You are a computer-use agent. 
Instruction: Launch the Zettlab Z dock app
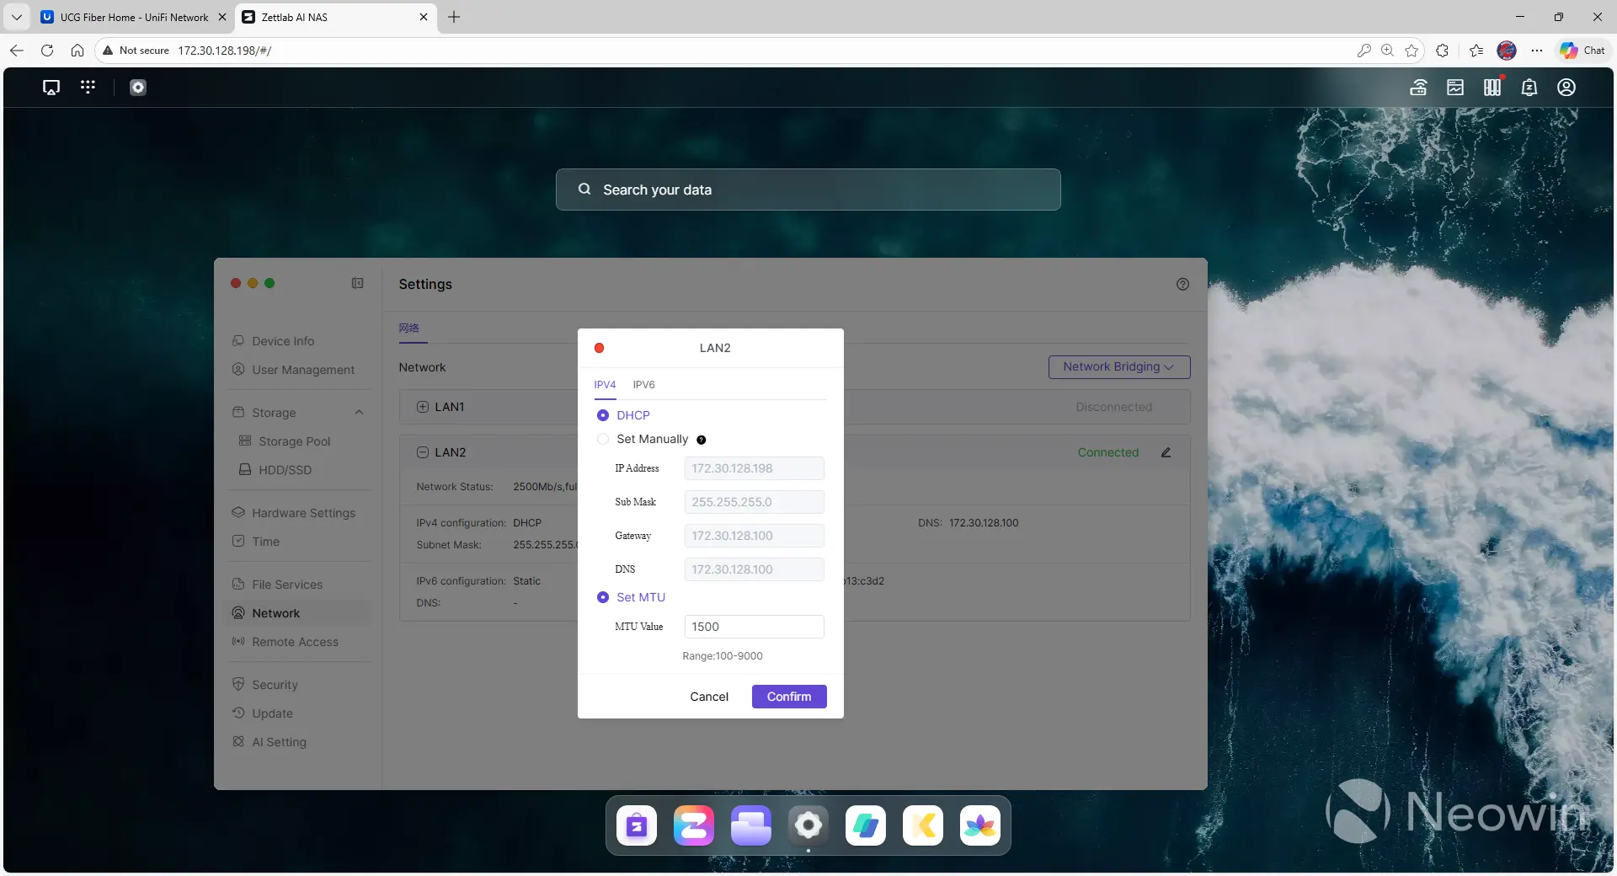click(694, 825)
